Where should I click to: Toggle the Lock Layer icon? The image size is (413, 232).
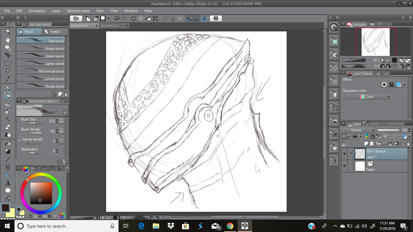[372, 137]
